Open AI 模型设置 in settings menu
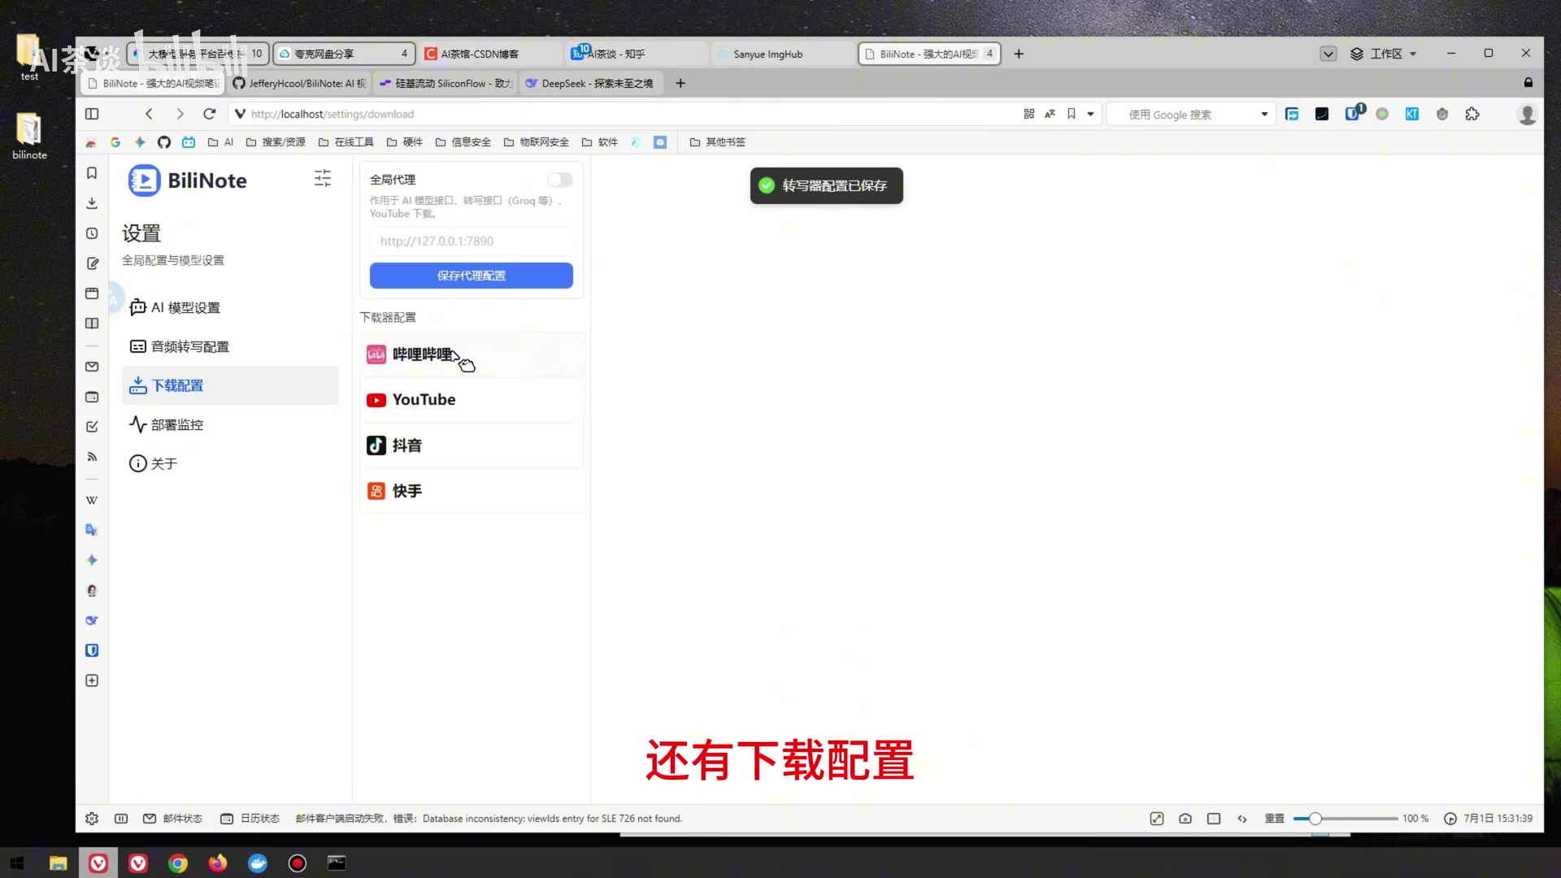 [230, 307]
